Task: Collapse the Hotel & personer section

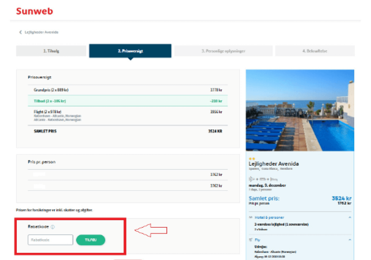Action: point(349,217)
